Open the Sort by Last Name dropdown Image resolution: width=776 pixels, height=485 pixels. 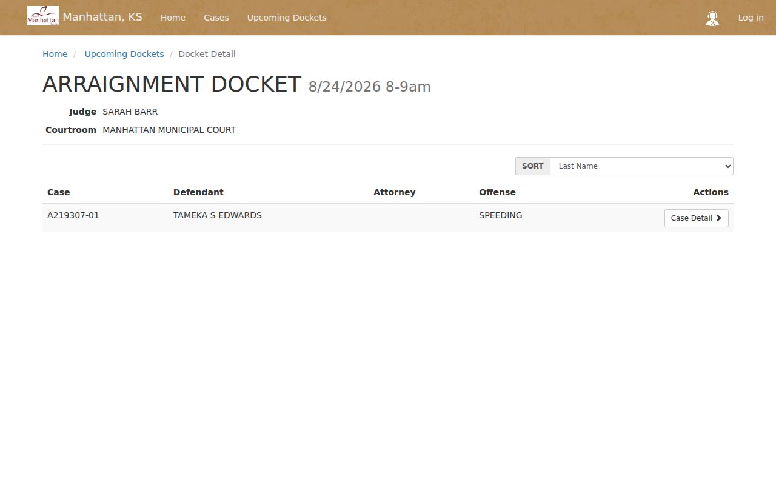click(641, 166)
